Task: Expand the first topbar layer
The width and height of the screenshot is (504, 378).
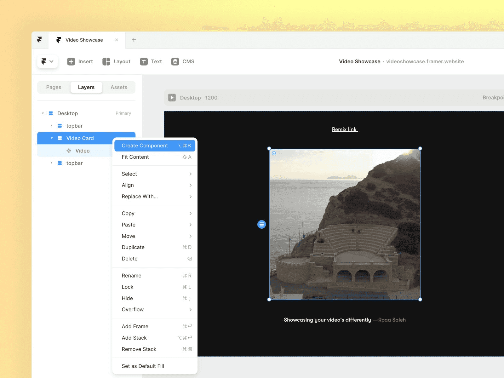Action: pos(52,126)
